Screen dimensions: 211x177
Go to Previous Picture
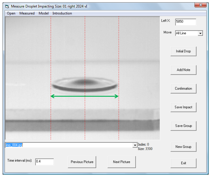pos(82,162)
